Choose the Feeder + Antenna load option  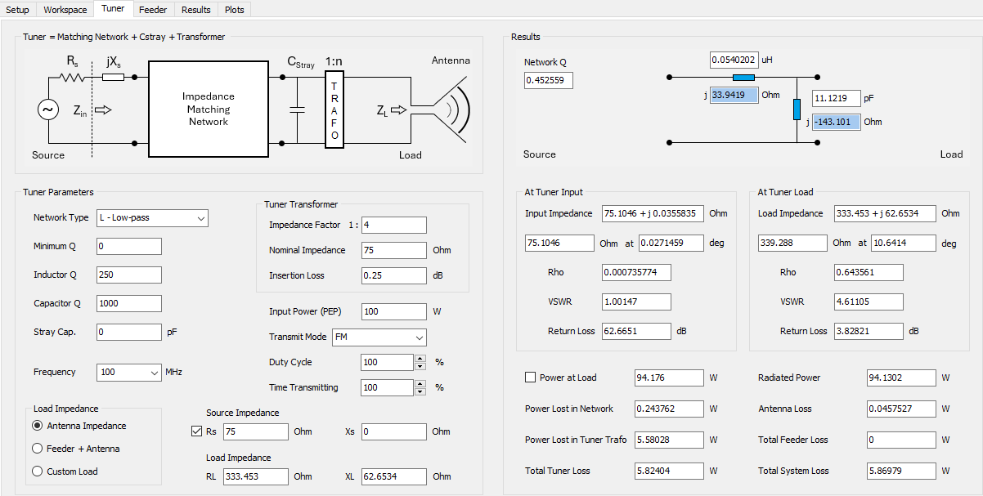(x=76, y=449)
